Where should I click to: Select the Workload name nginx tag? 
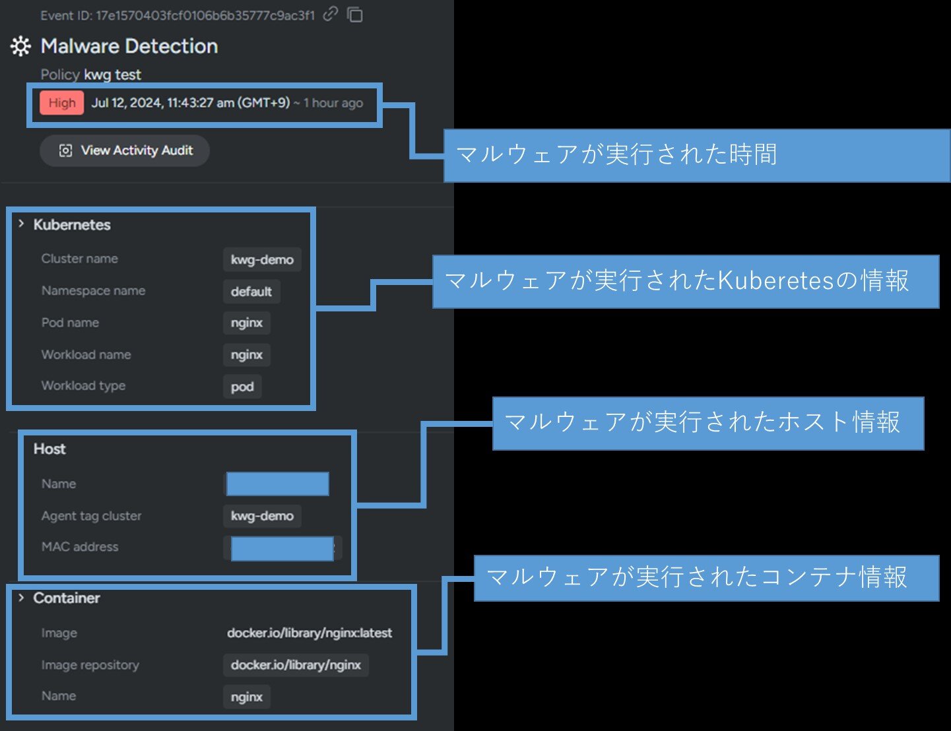[246, 355]
